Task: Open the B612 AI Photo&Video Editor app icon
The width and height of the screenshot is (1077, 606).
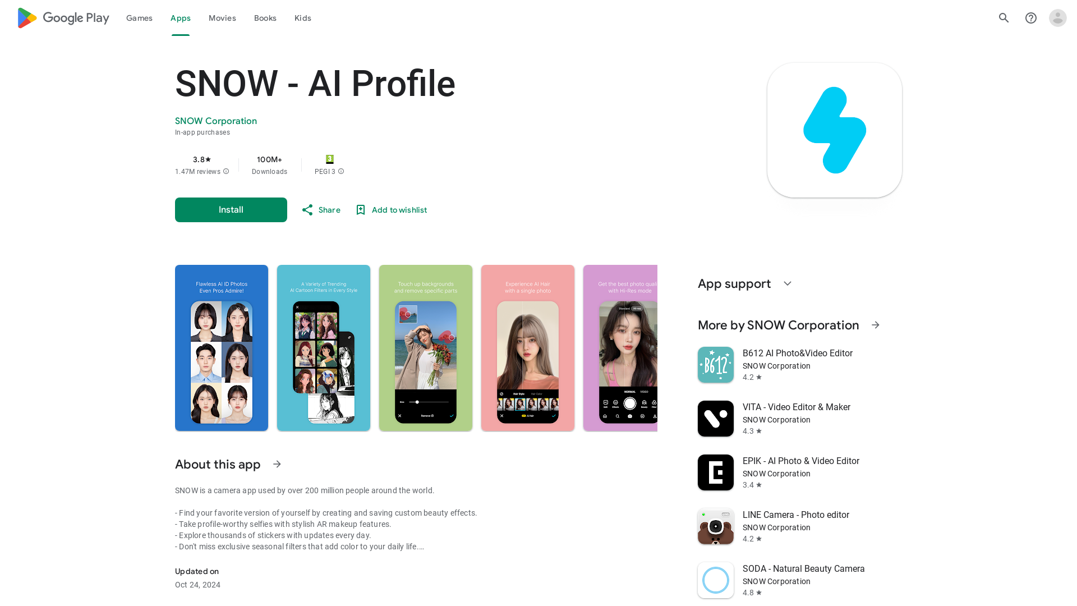Action: point(715,365)
